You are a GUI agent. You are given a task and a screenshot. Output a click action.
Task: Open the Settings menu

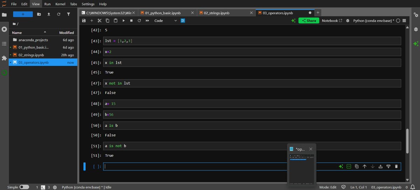pyautogui.click(x=88, y=4)
